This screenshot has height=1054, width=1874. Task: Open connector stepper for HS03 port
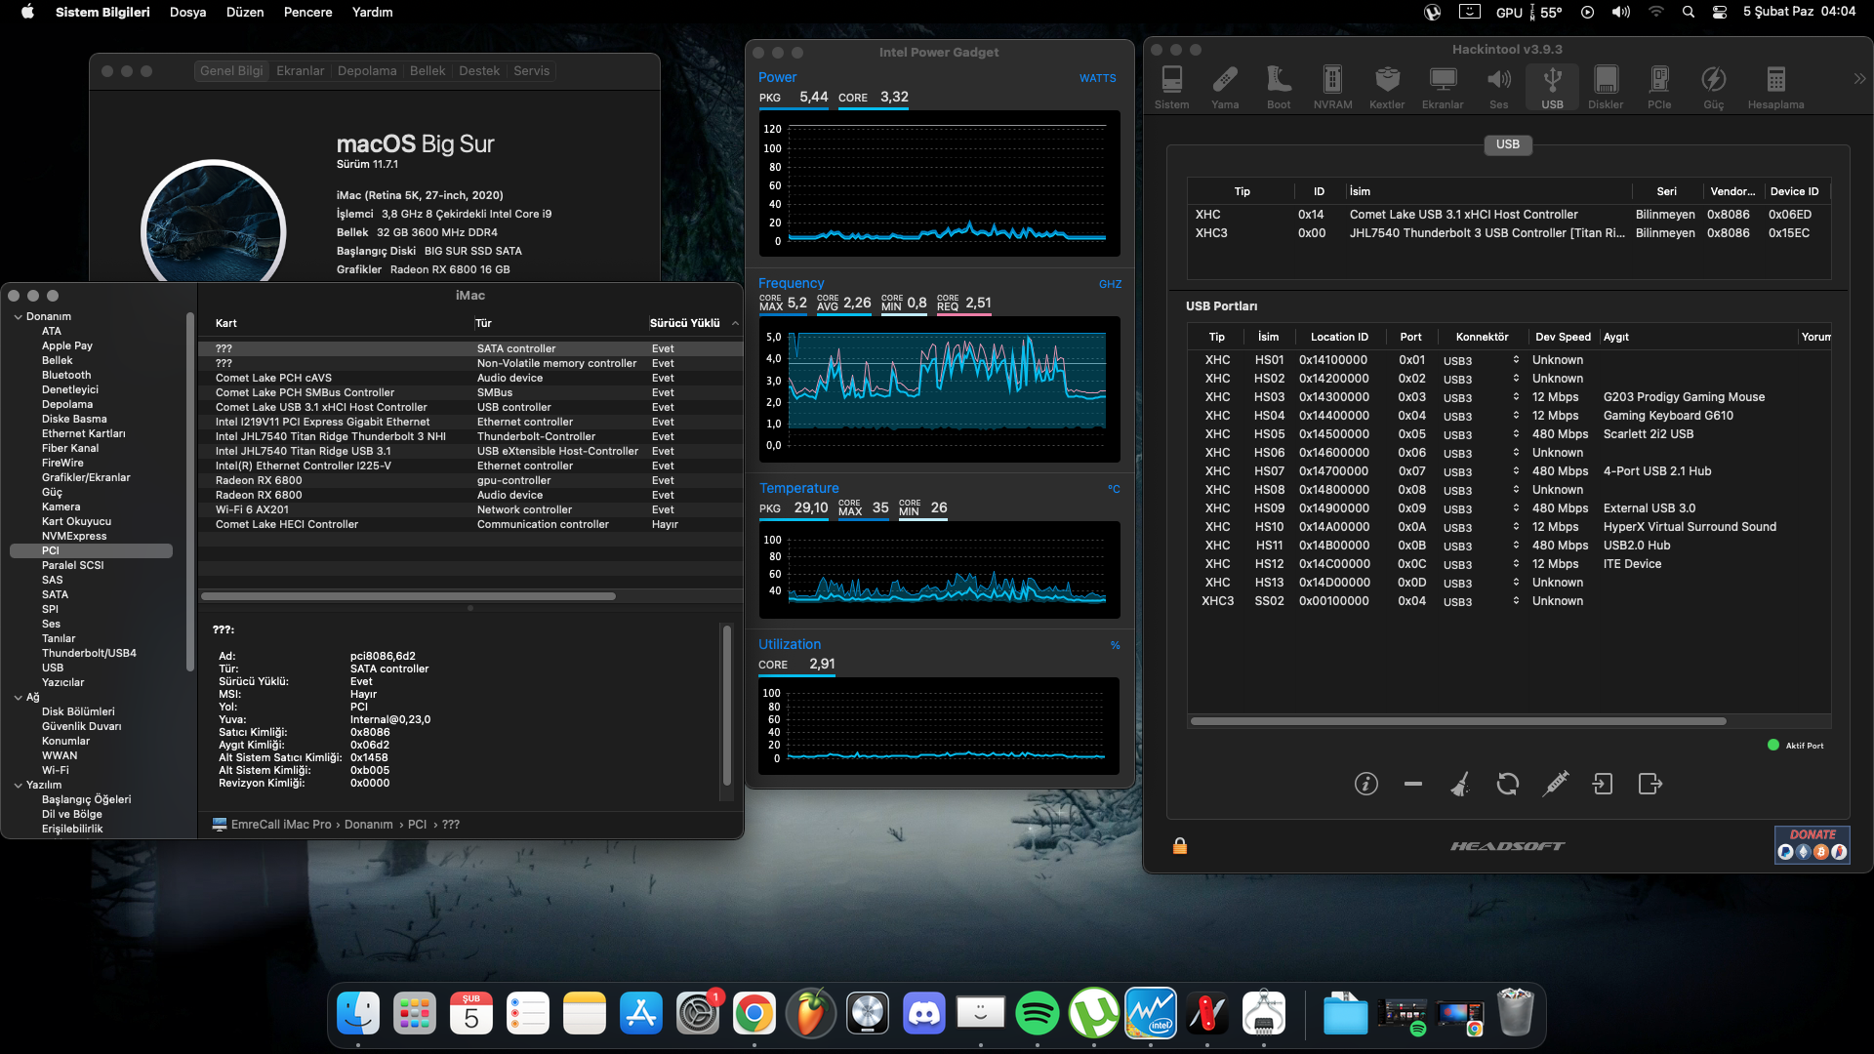pos(1516,397)
